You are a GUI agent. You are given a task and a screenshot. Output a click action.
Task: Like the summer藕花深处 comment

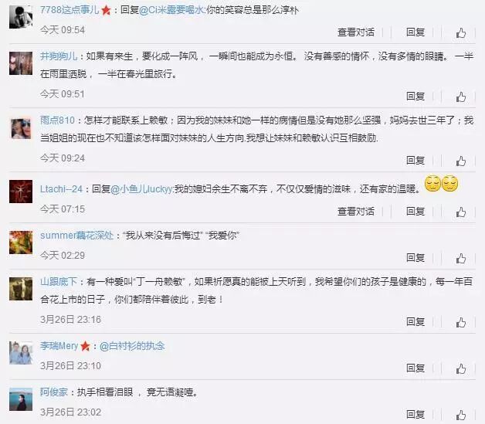[461, 259]
